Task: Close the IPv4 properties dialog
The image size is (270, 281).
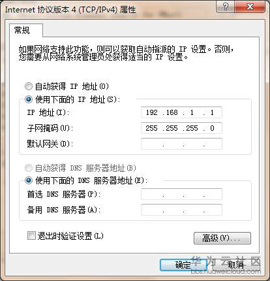Action: coord(250,7)
